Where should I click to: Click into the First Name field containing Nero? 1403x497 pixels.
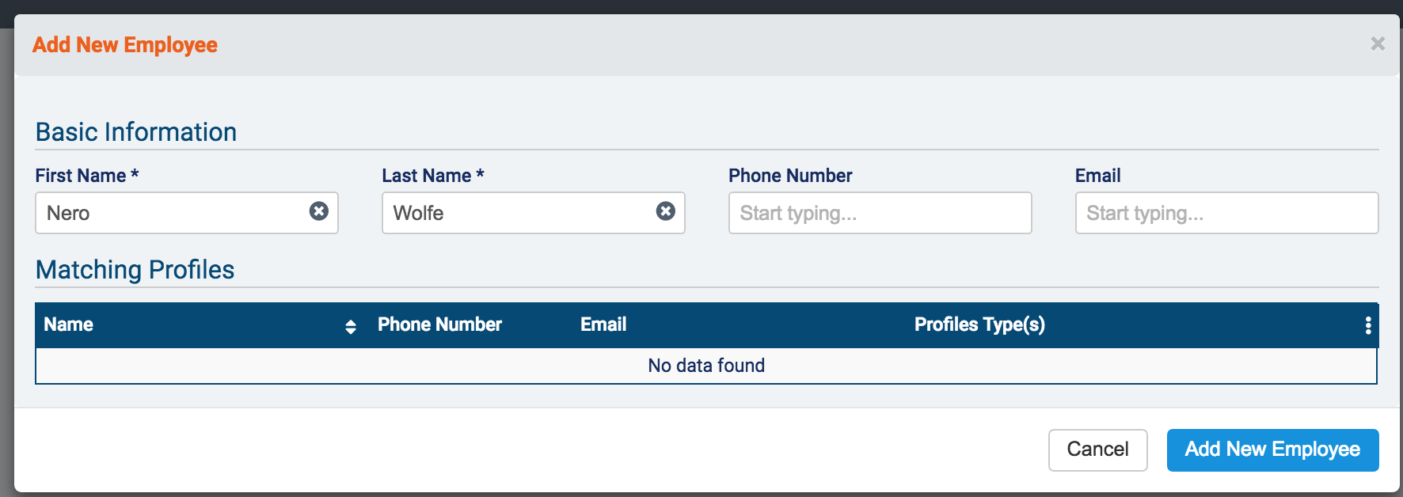coord(170,213)
